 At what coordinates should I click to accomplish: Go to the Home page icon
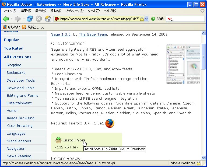coord(48,19)
